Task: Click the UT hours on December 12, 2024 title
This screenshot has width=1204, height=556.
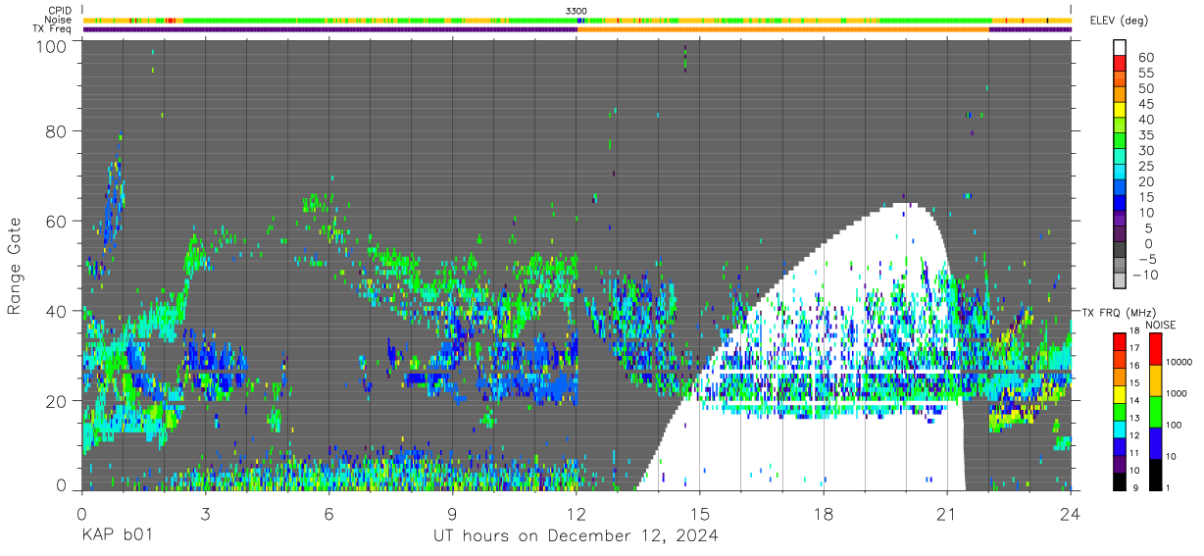Action: coord(576,536)
